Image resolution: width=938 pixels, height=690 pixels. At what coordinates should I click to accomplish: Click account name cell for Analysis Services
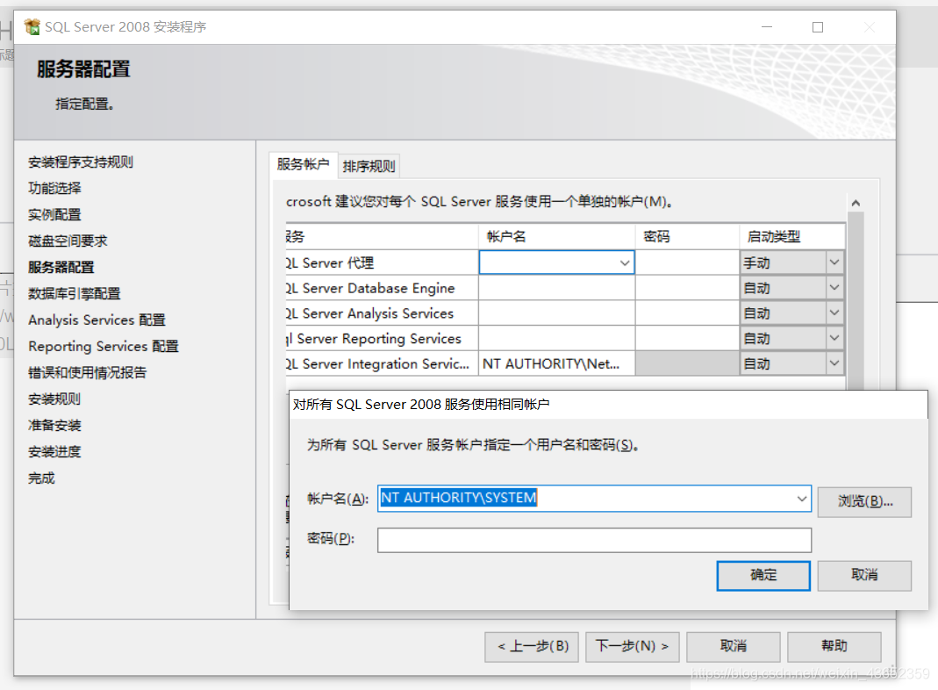[x=557, y=313]
